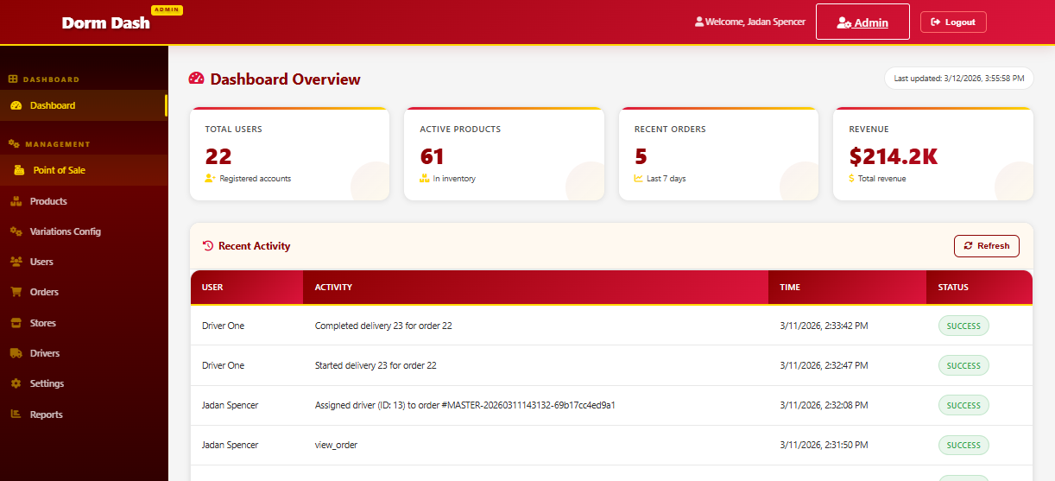Open Variations Config page

[x=84, y=231]
